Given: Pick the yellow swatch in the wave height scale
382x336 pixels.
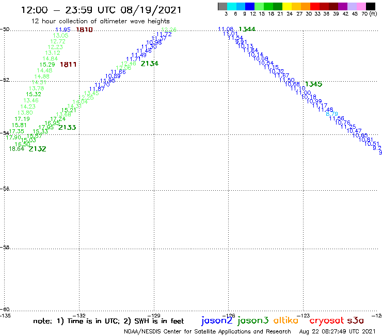Looking at the screenshot, I should tap(287, 6).
